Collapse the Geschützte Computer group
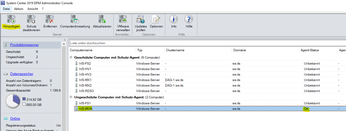 [71, 58]
